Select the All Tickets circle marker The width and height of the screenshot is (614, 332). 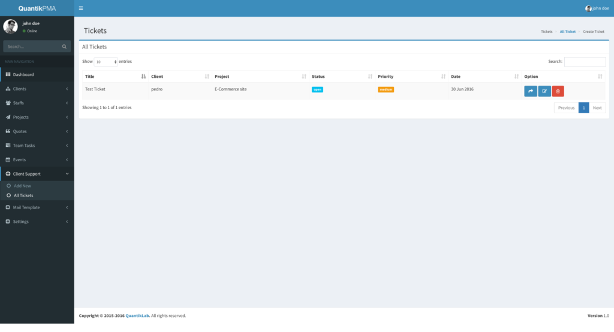pos(8,195)
